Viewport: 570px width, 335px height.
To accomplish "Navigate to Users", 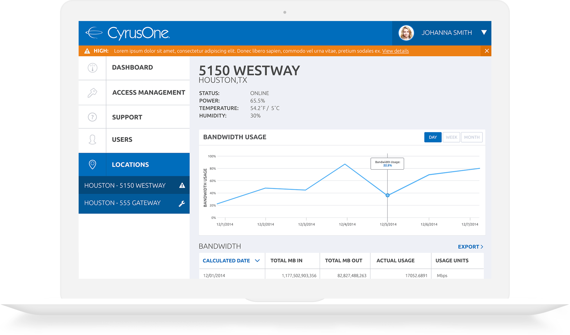I will point(122,139).
